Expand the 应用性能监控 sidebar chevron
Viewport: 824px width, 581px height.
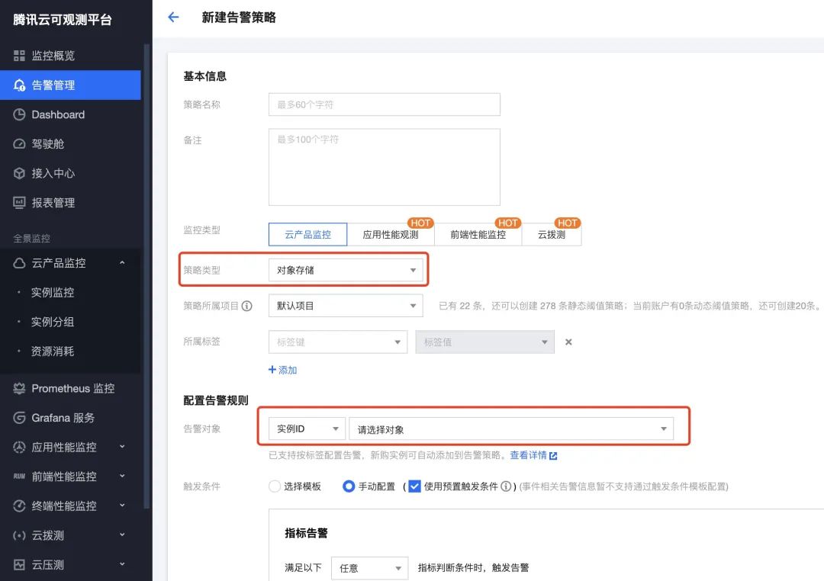(x=122, y=447)
